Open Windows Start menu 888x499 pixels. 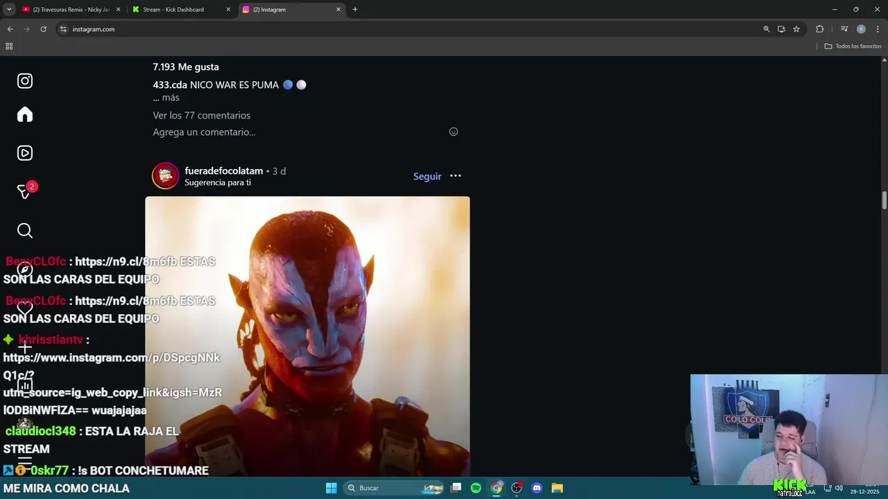tap(331, 488)
